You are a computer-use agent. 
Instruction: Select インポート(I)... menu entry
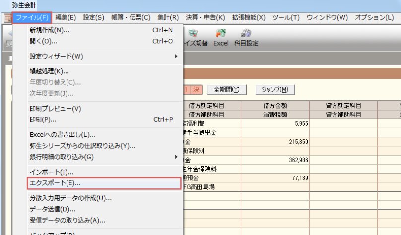[105, 172]
